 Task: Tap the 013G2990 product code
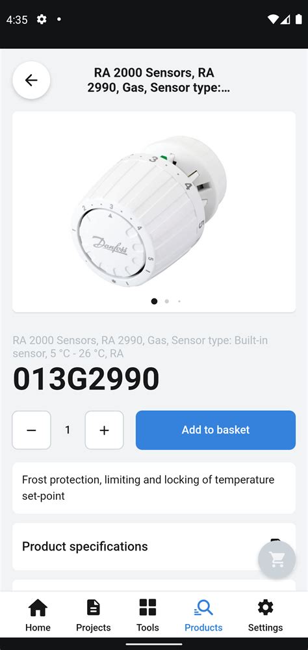point(86,379)
